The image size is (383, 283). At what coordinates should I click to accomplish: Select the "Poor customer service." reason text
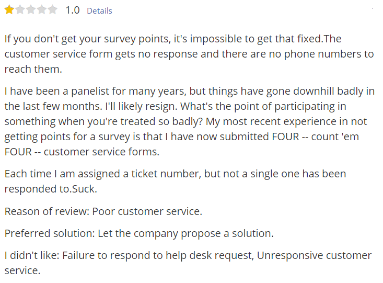147,211
